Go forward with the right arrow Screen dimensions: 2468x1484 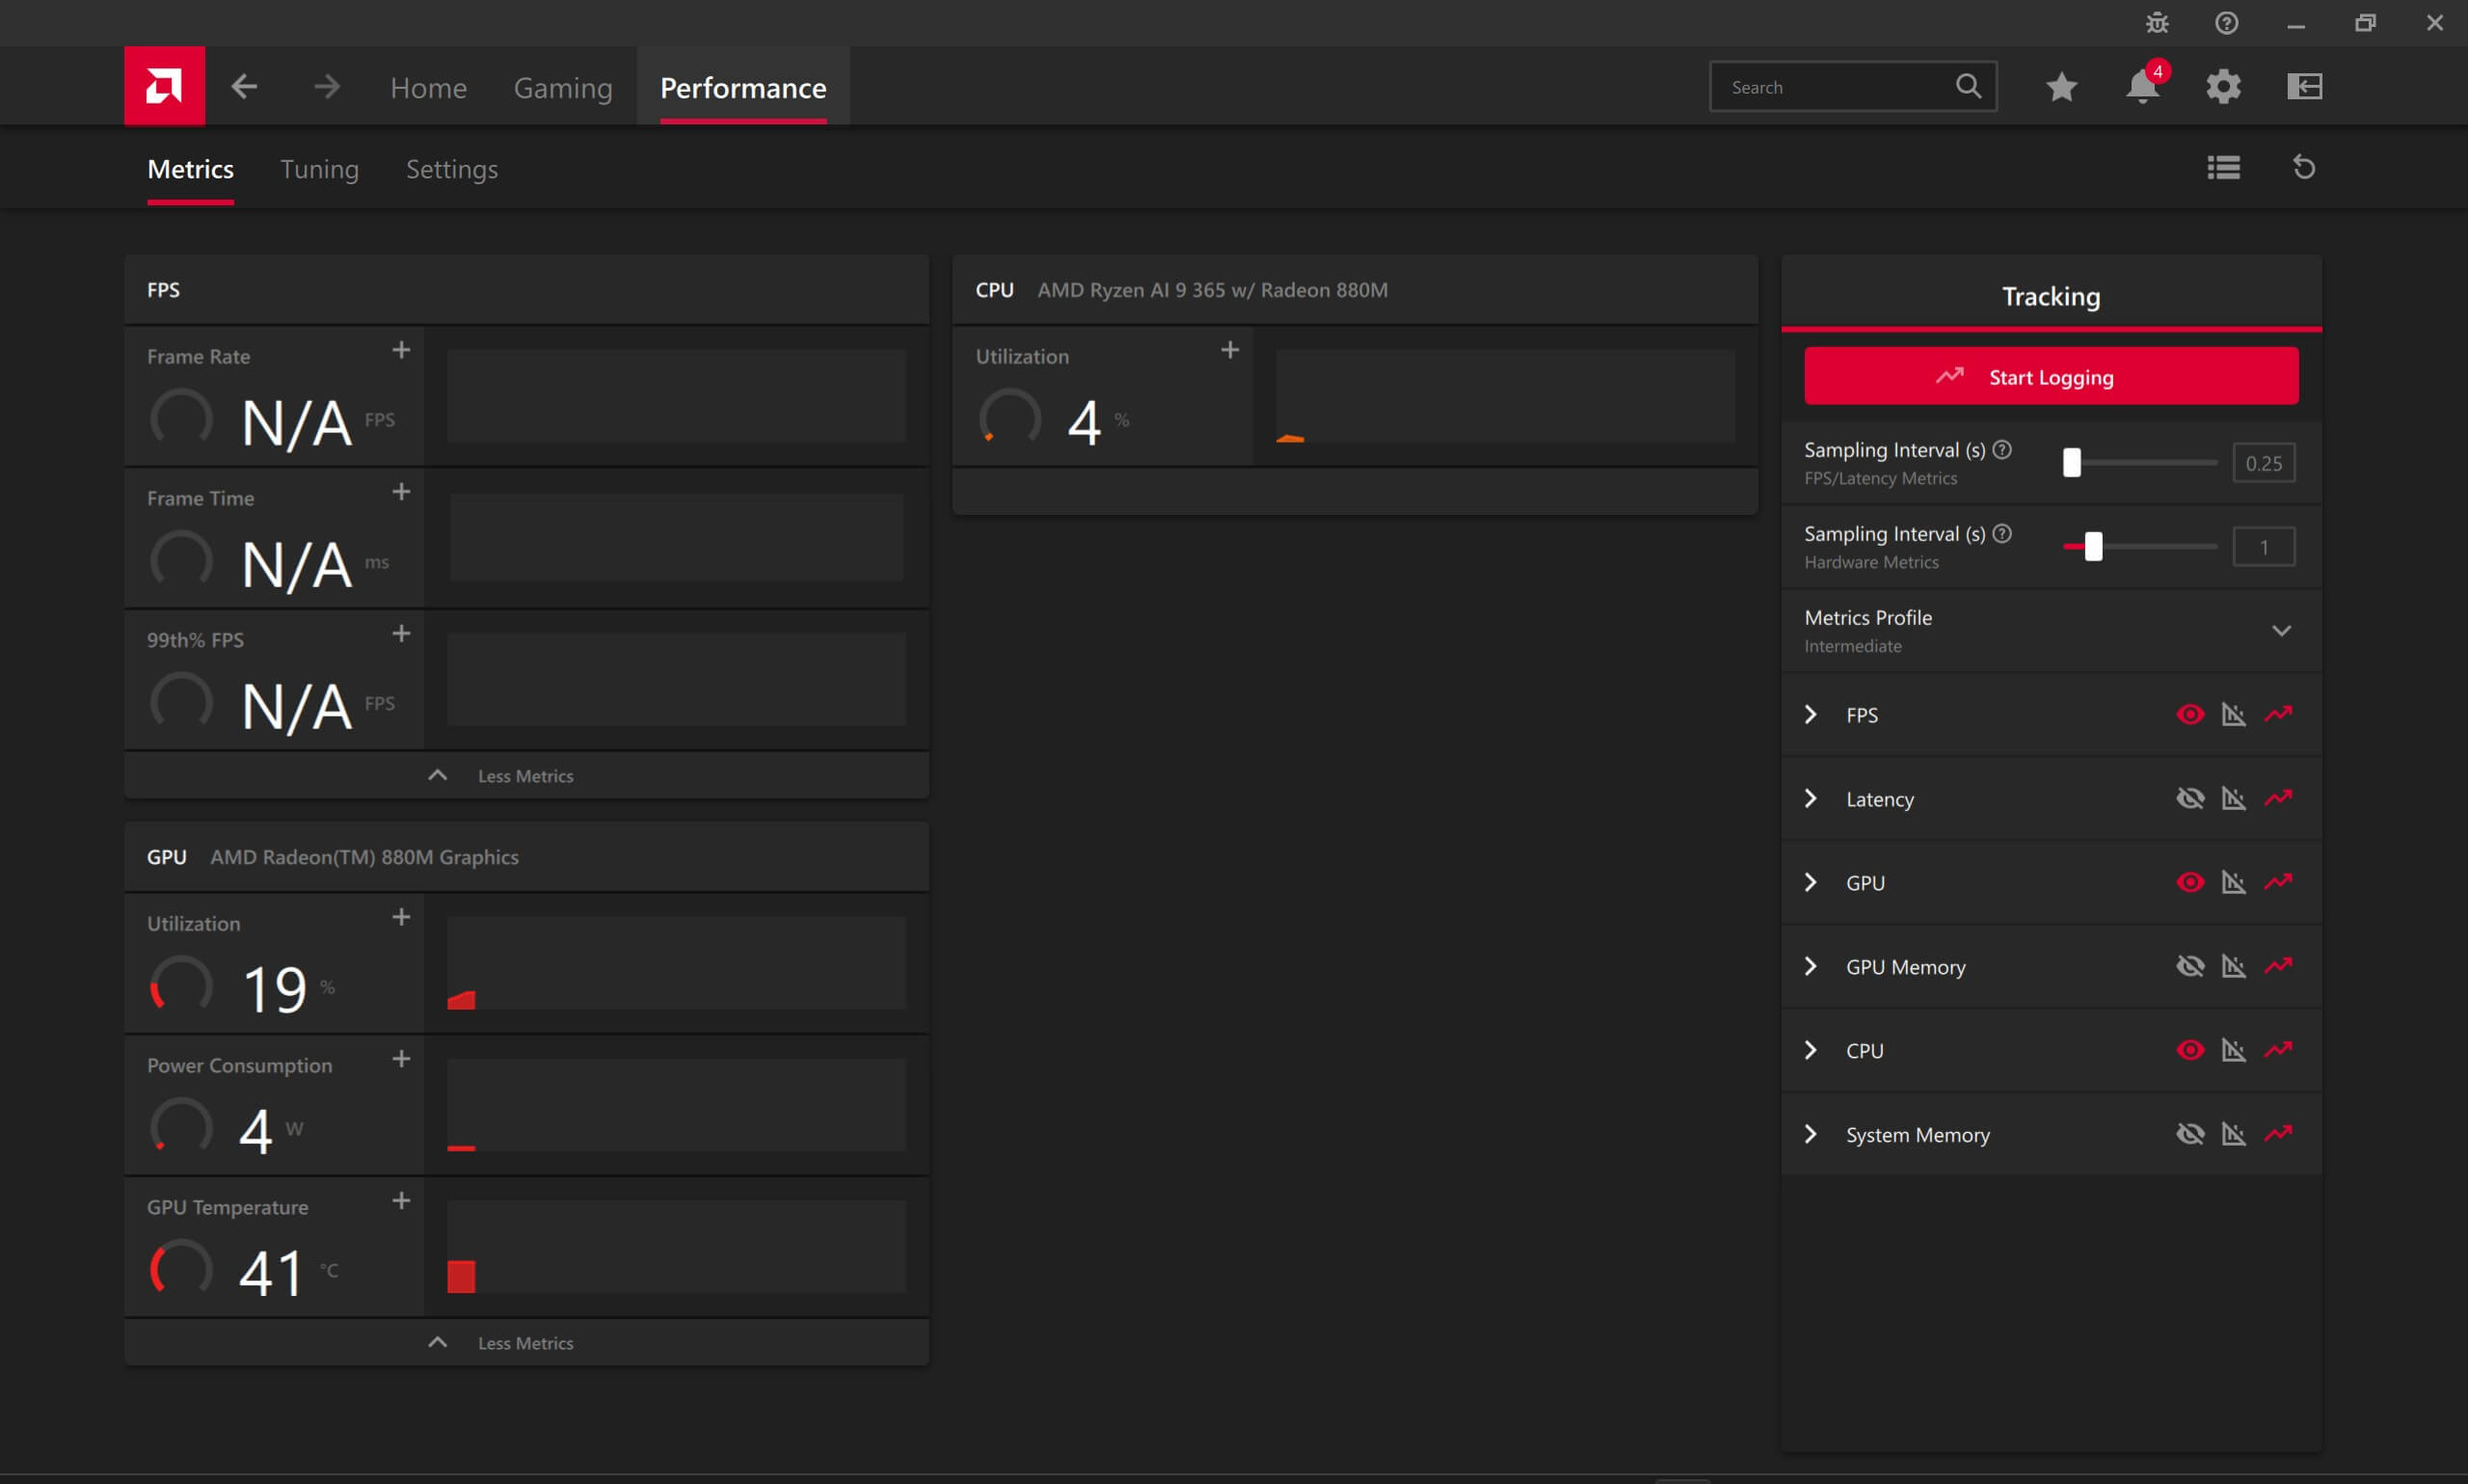pos(326,87)
